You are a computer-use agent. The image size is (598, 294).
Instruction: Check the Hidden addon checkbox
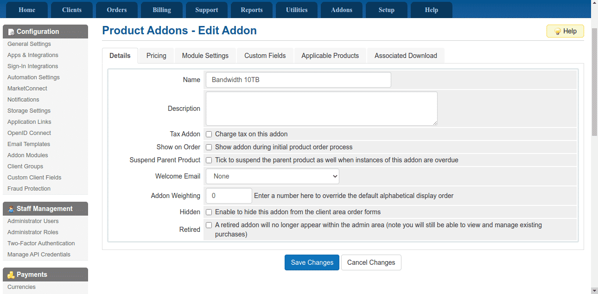209,212
